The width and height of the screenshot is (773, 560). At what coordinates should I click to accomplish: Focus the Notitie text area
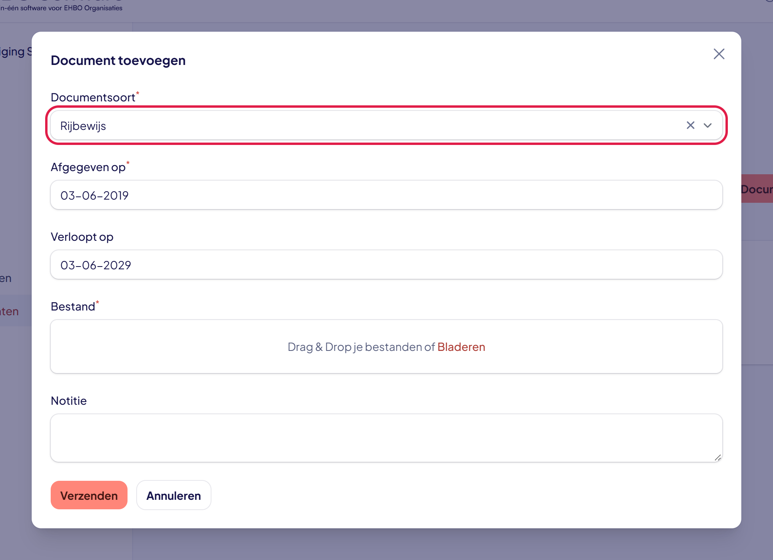(x=386, y=438)
